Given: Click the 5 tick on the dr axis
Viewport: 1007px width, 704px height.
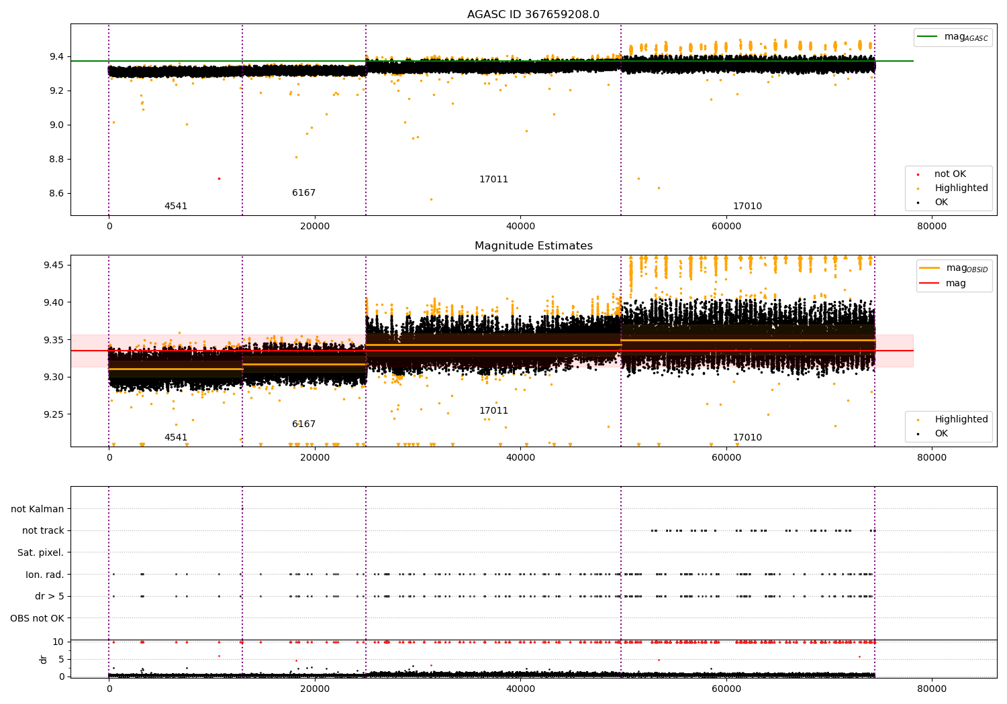Looking at the screenshot, I should point(61,659).
